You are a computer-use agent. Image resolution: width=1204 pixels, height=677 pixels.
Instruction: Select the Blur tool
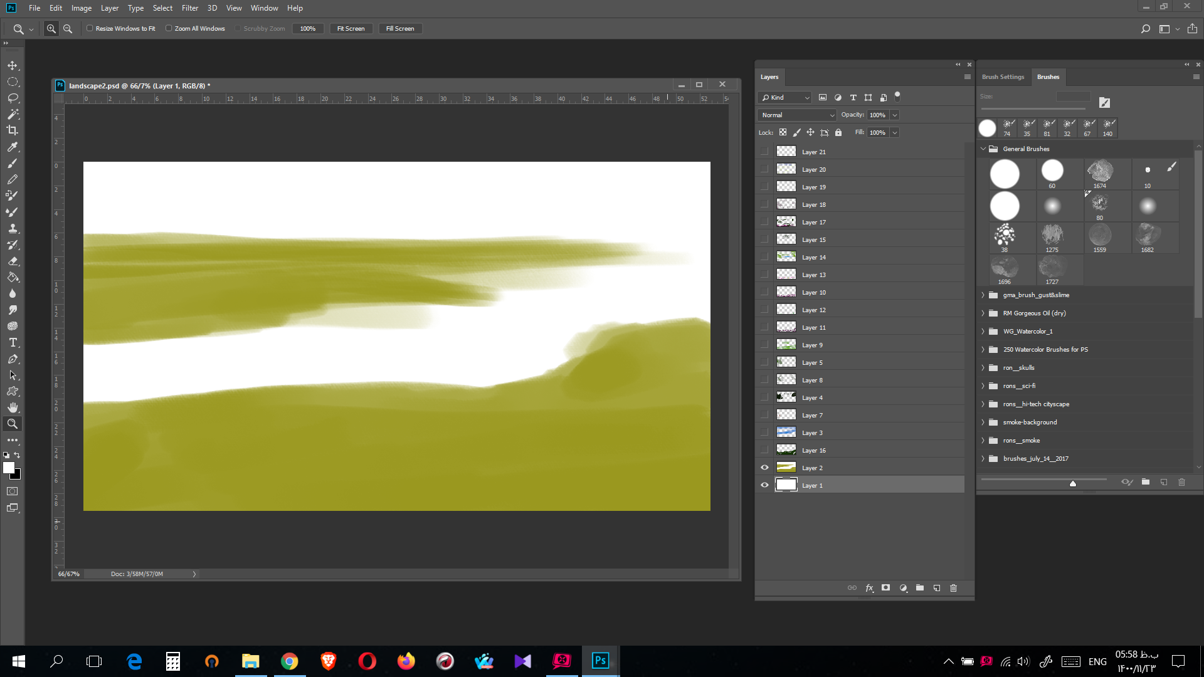13,293
